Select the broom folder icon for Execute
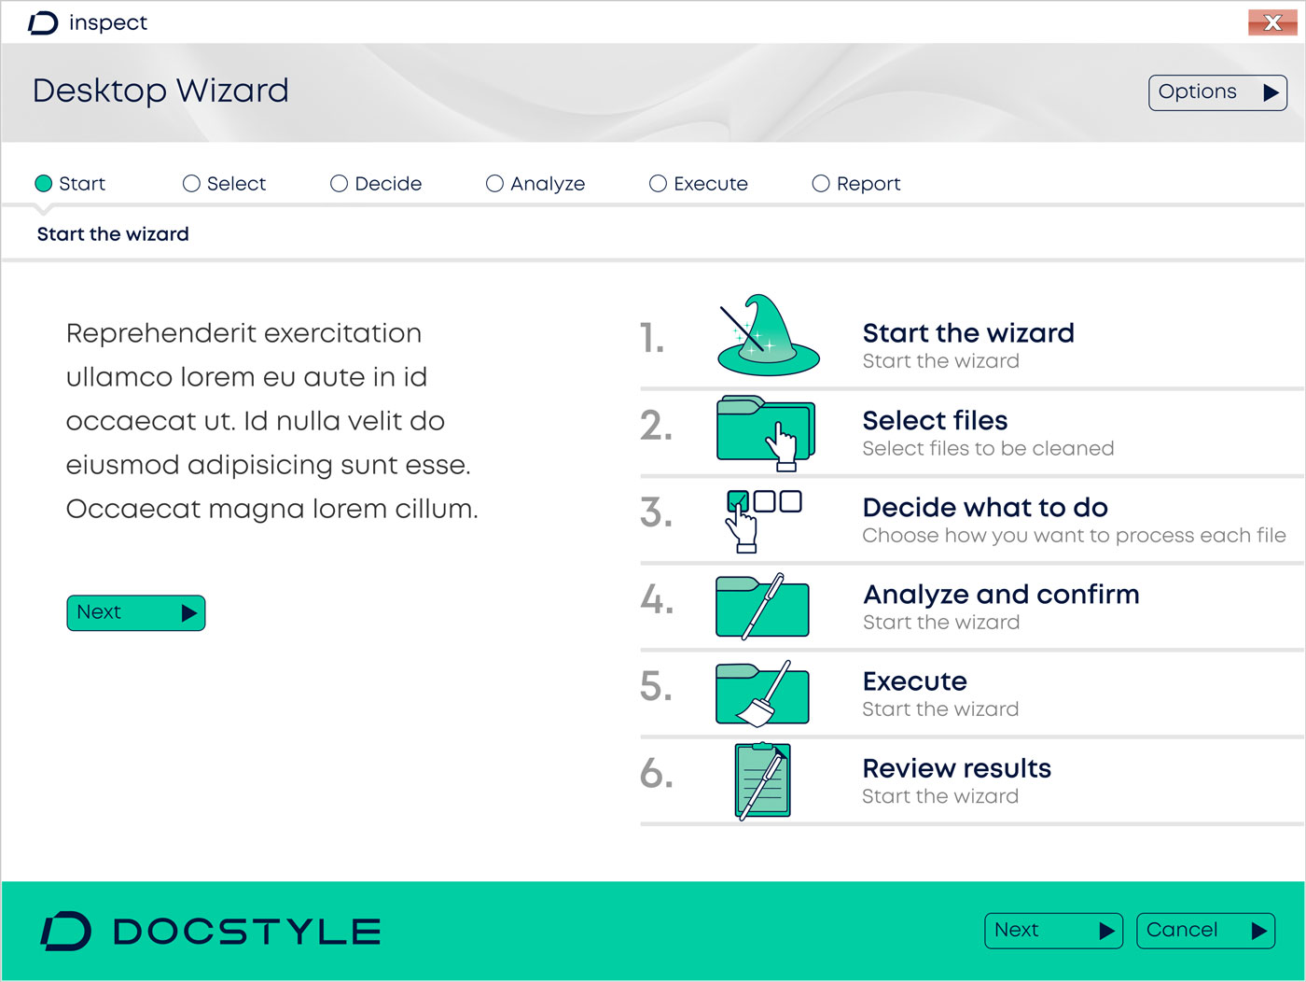Image resolution: width=1306 pixels, height=982 pixels. pyautogui.click(x=762, y=693)
